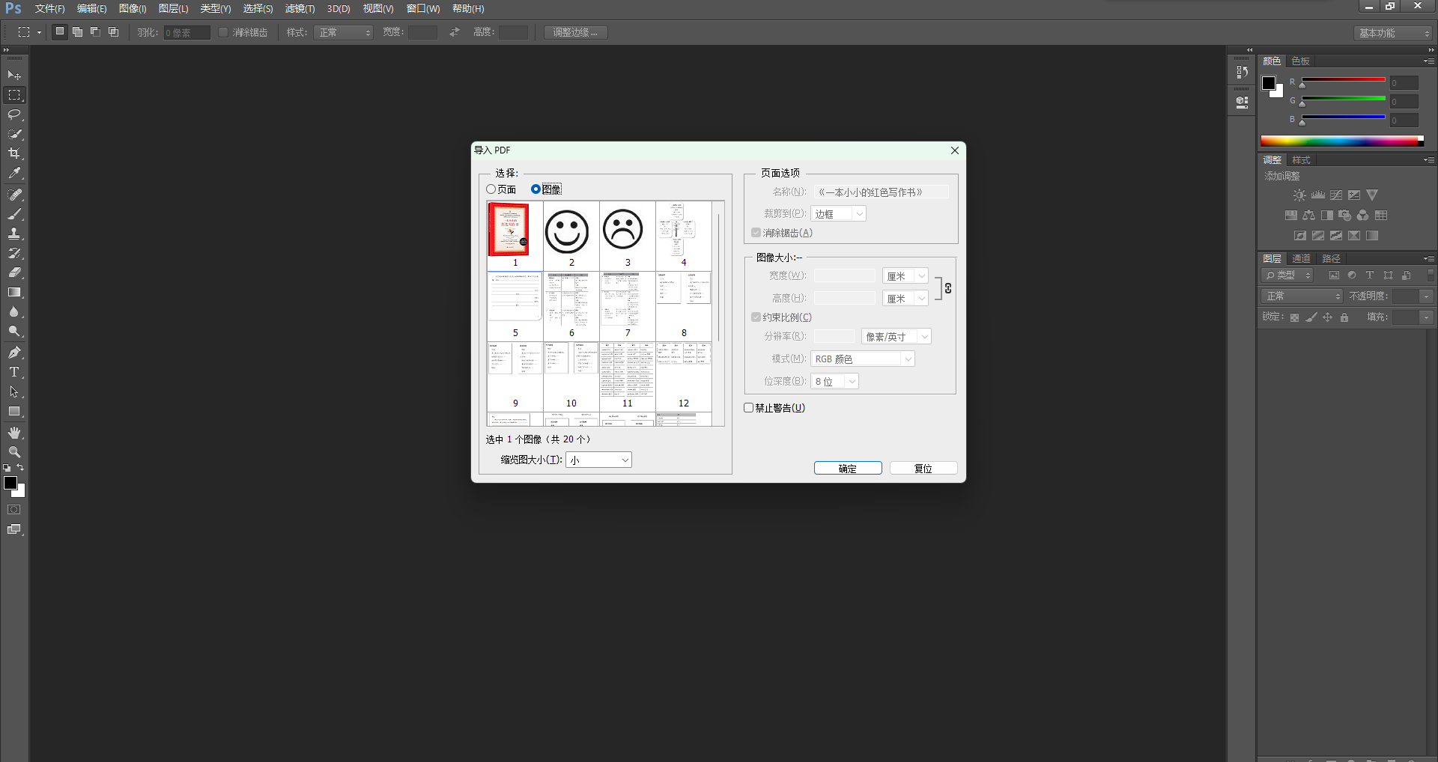Open the 图像(I) menu
Screen dimensions: 1438x762
coord(133,9)
